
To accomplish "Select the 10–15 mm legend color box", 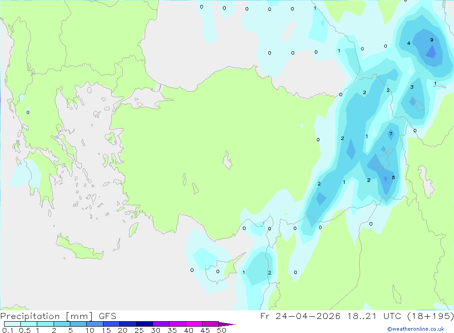I will 95,324.
